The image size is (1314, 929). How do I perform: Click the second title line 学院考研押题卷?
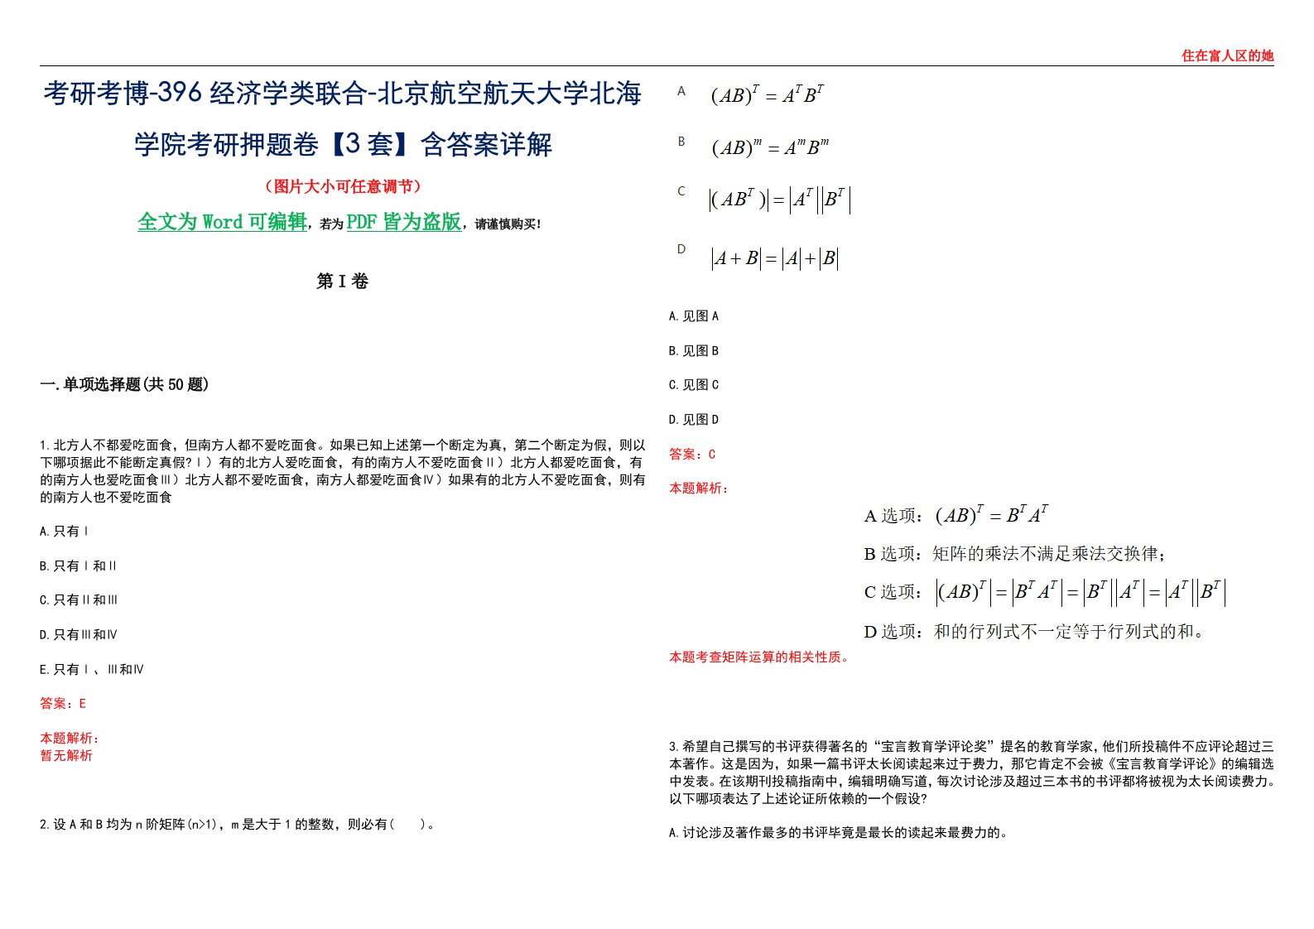pos(342,145)
